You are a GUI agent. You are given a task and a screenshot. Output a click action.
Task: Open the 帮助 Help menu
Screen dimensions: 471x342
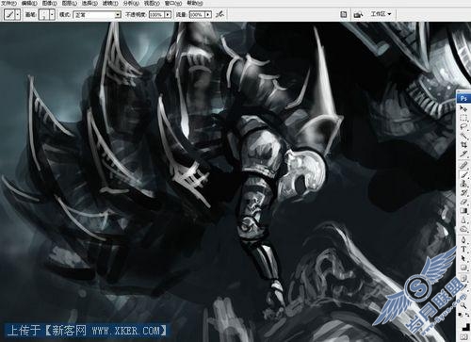pos(195,3)
